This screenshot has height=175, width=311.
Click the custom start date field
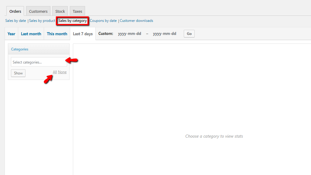130,34
